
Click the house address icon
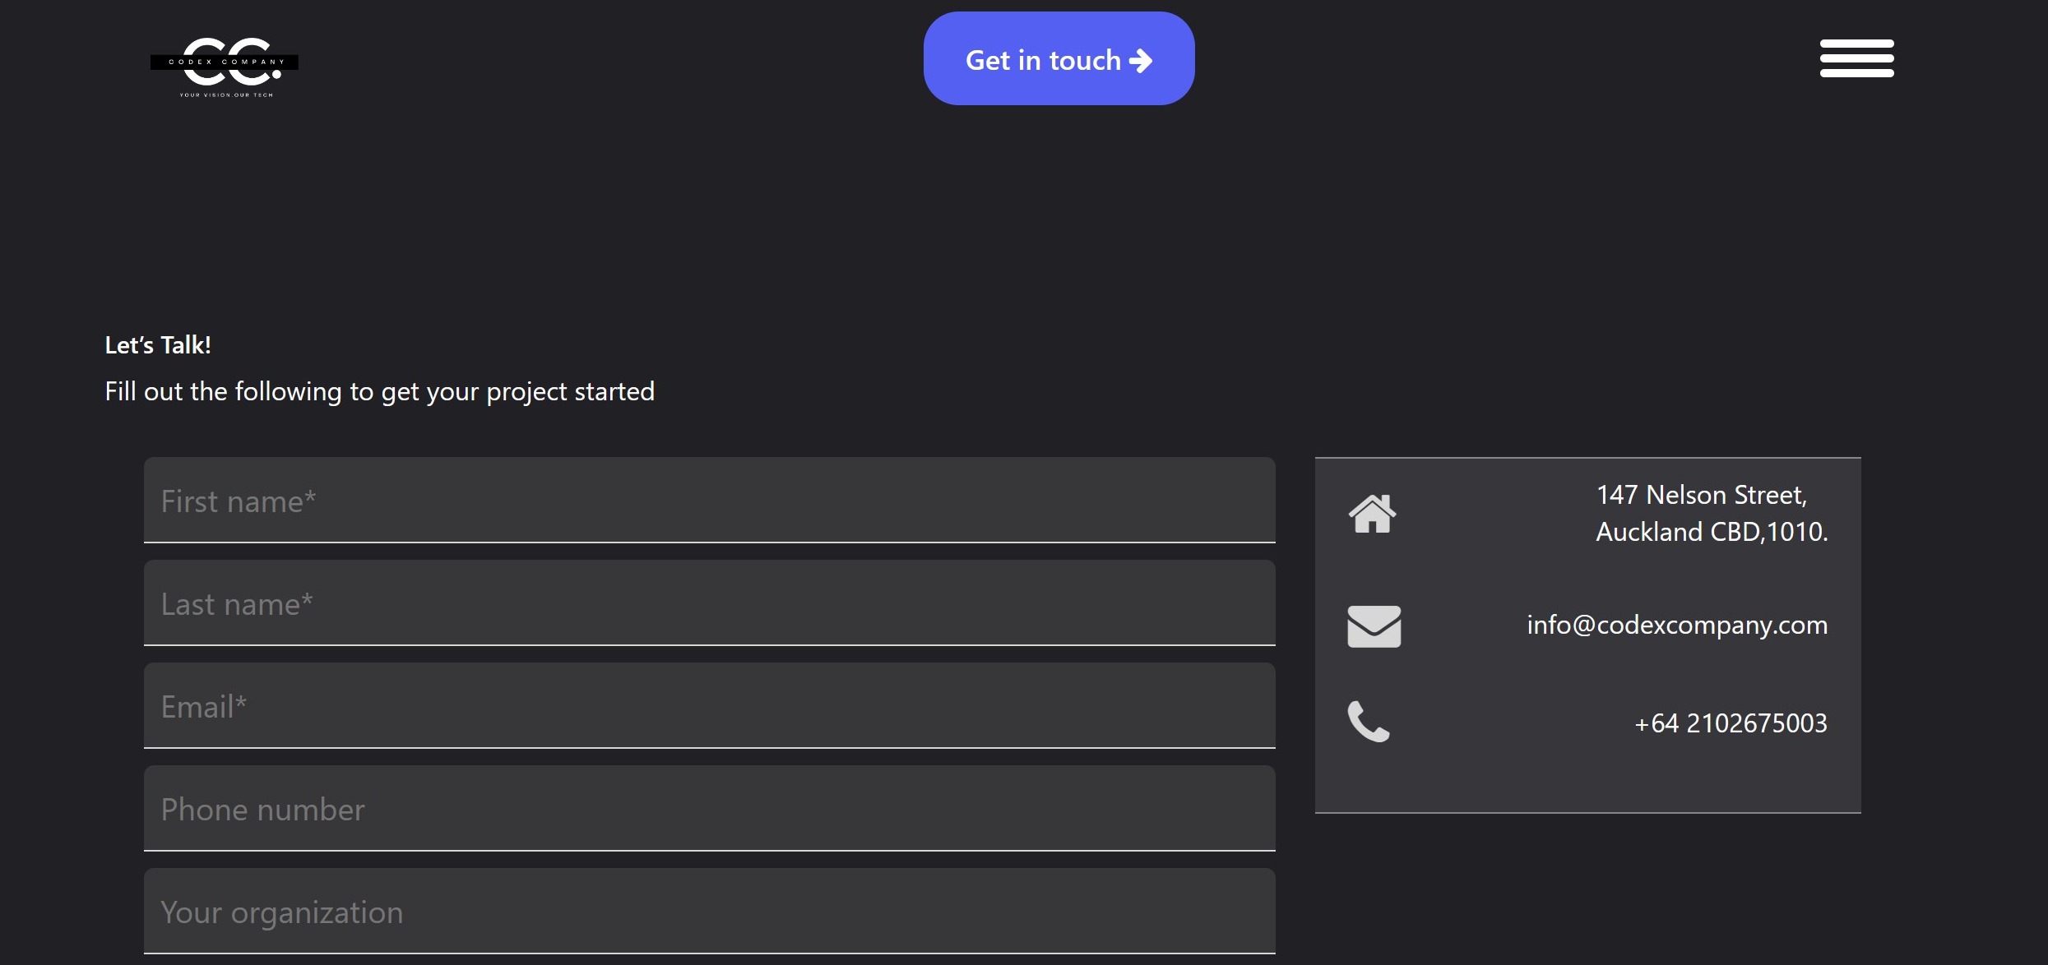(1372, 514)
